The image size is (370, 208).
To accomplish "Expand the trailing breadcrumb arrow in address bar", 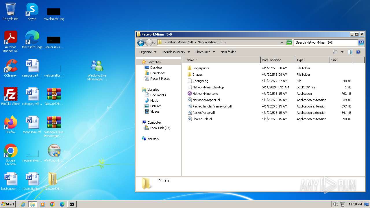I will pyautogui.click(x=226, y=42).
